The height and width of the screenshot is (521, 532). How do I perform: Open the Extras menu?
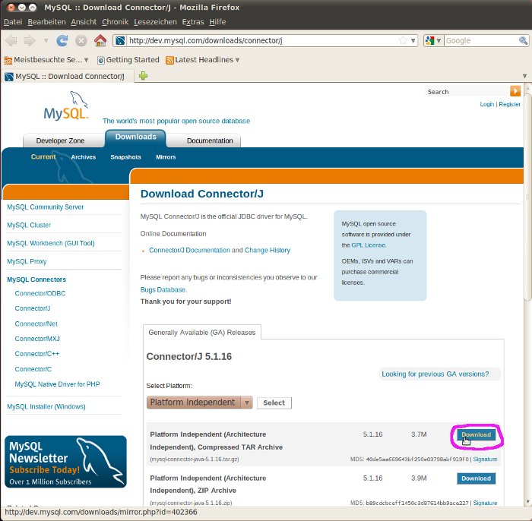pos(193,22)
